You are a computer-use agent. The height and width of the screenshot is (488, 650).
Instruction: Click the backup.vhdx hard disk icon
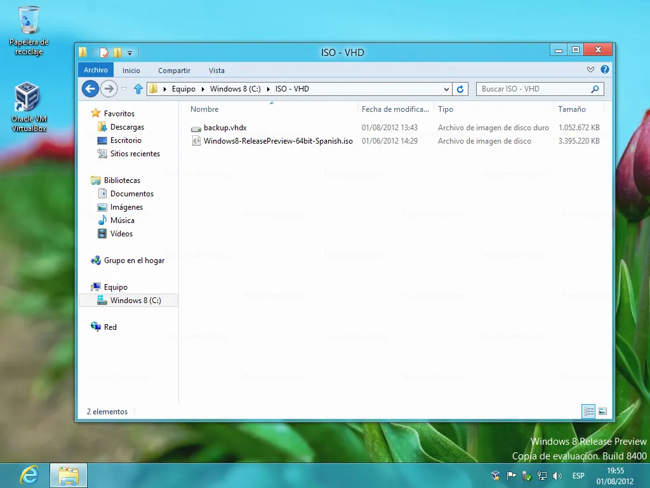(196, 128)
